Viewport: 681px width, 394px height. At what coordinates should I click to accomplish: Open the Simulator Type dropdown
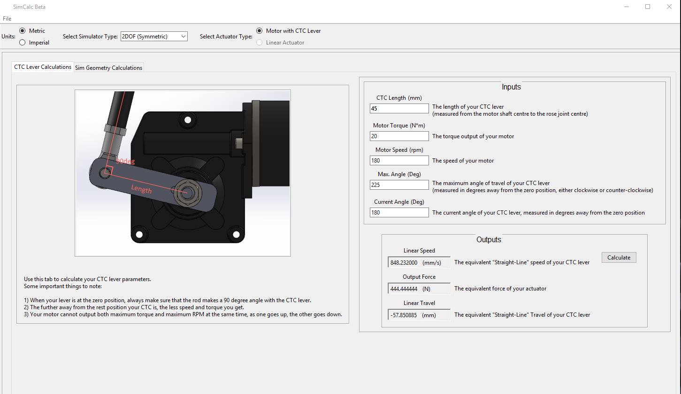(x=154, y=36)
